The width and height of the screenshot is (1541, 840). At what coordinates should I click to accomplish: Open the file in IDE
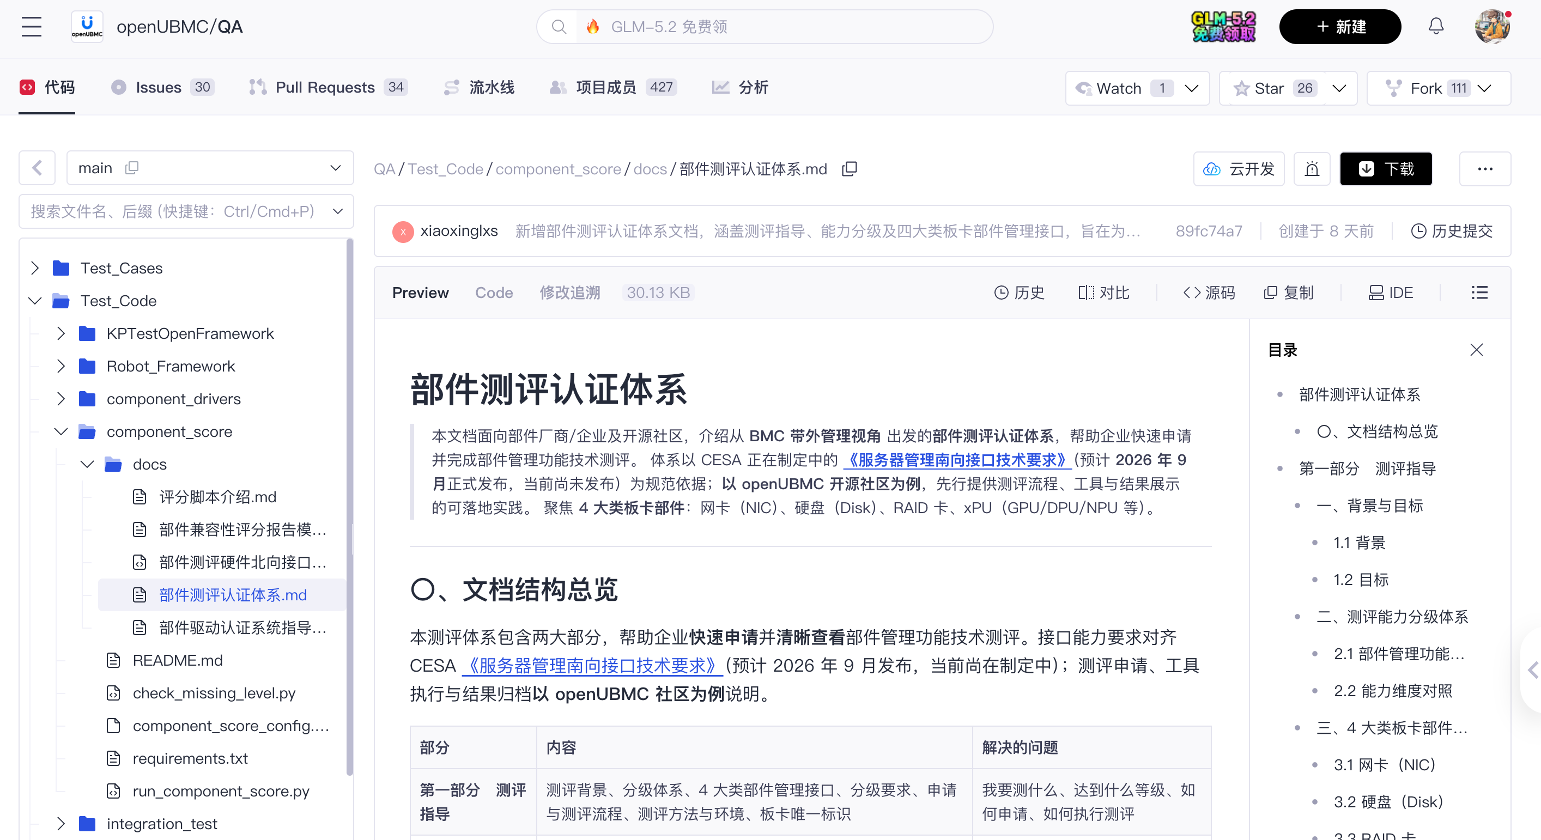pos(1391,293)
